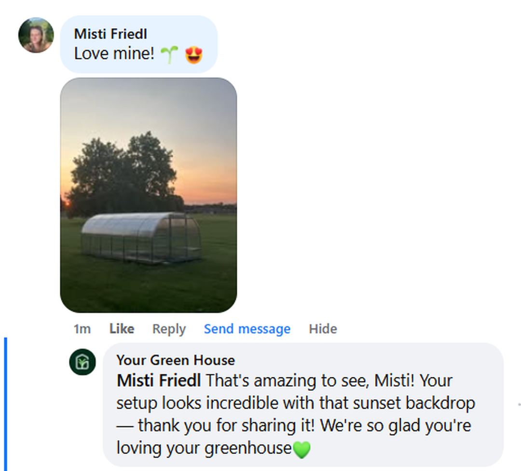Click the Your Green House page logo
Viewport: 521px width, 471px height.
(x=82, y=362)
